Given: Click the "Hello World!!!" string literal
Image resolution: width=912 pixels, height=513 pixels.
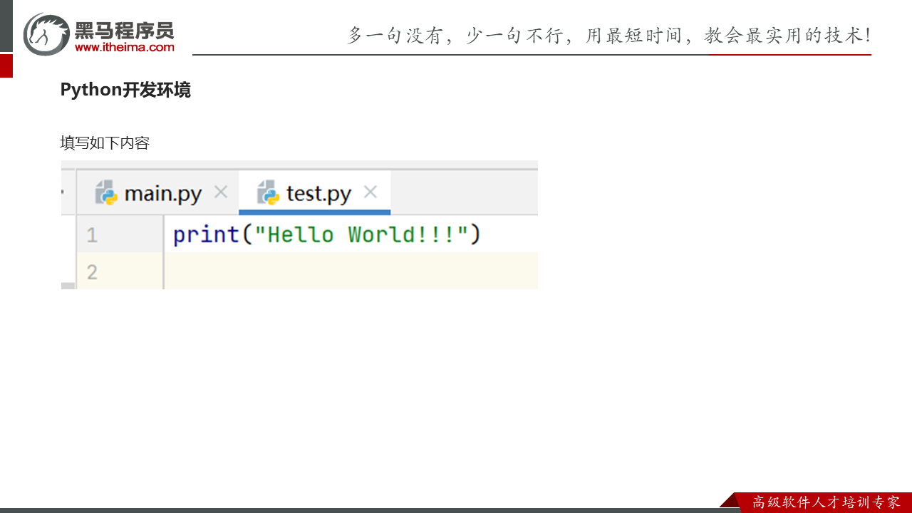Looking at the screenshot, I should (x=361, y=234).
